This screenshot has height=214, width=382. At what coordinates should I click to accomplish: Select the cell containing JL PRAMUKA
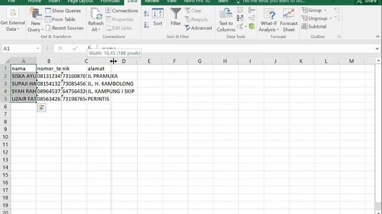(x=99, y=76)
